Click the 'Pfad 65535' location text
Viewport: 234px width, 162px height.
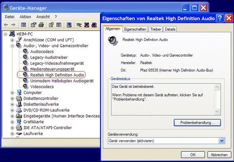tap(176, 70)
